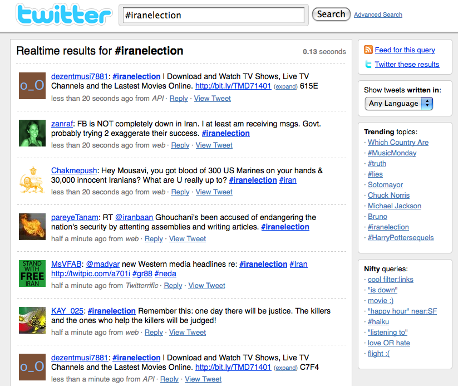
Task: Open dezentmusi7881's o_O profile avatar
Action: click(x=32, y=86)
